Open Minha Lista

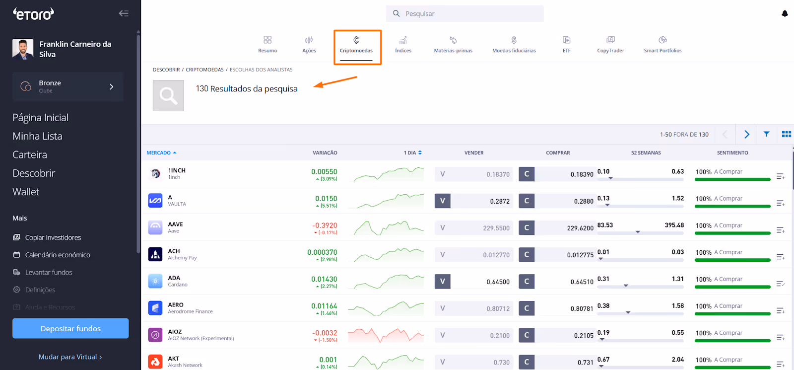tap(37, 136)
